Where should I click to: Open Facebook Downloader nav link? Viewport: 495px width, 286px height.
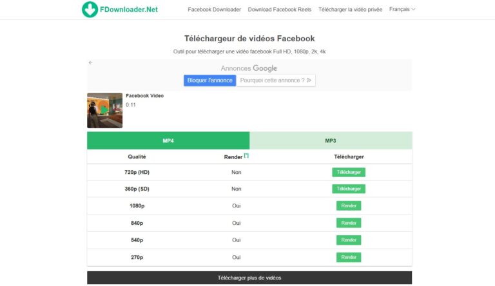pos(215,10)
